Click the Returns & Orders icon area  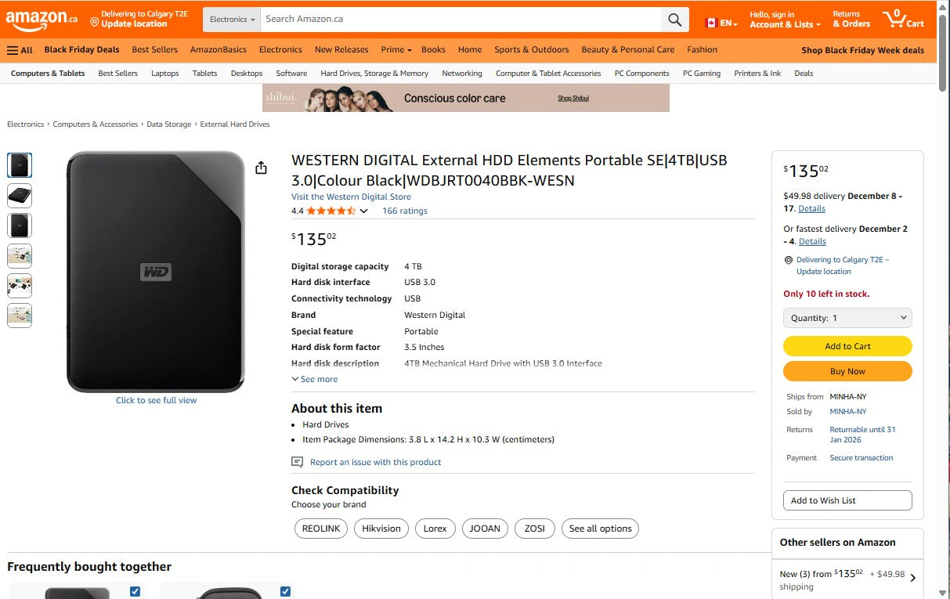(x=851, y=19)
